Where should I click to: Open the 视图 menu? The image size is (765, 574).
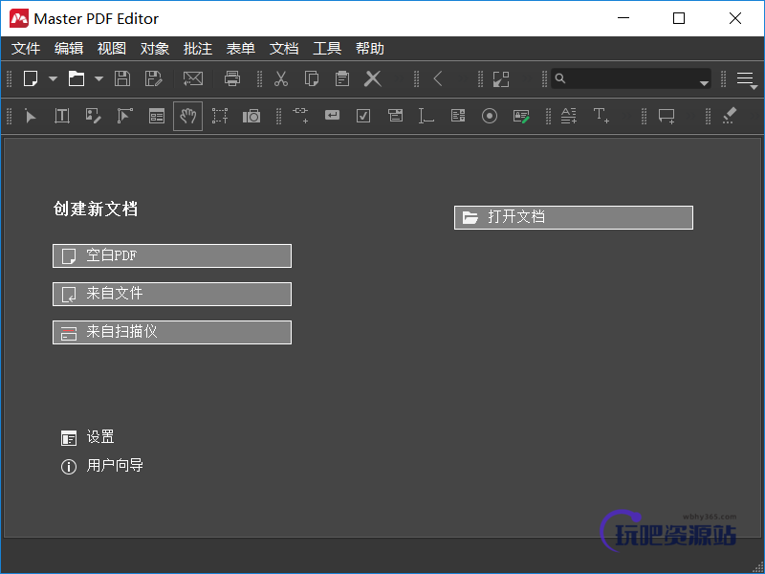[112, 49]
